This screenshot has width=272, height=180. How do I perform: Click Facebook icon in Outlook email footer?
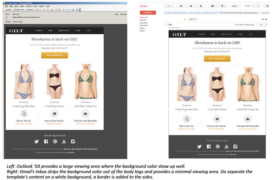[x=46, y=141]
